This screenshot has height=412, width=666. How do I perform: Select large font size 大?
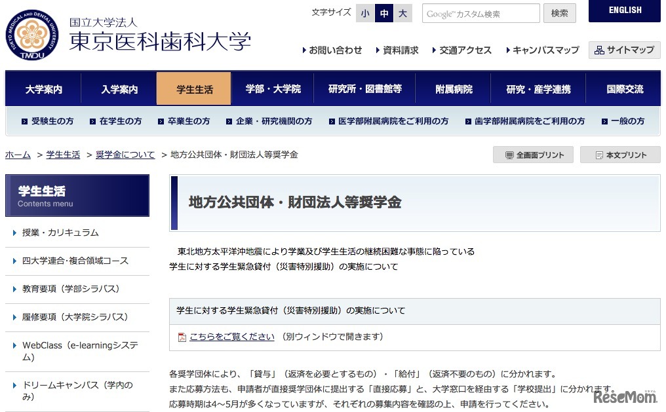[x=402, y=13]
